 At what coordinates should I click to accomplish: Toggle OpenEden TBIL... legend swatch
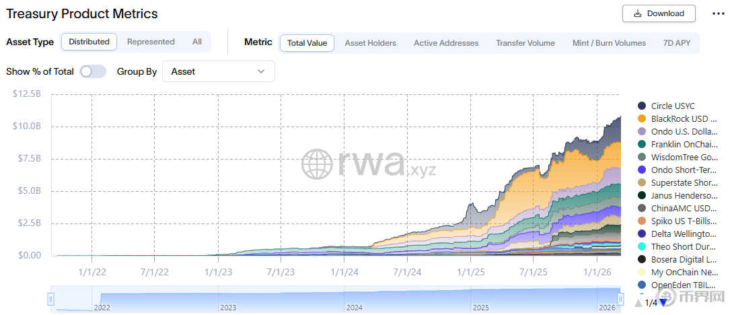tap(642, 285)
